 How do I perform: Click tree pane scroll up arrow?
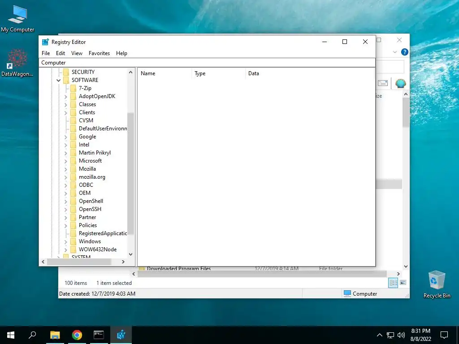click(x=130, y=72)
